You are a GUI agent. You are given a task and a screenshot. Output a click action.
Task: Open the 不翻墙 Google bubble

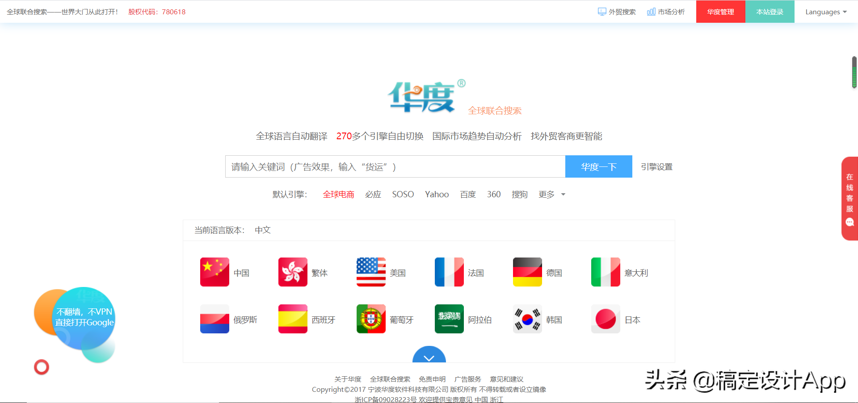tap(84, 317)
